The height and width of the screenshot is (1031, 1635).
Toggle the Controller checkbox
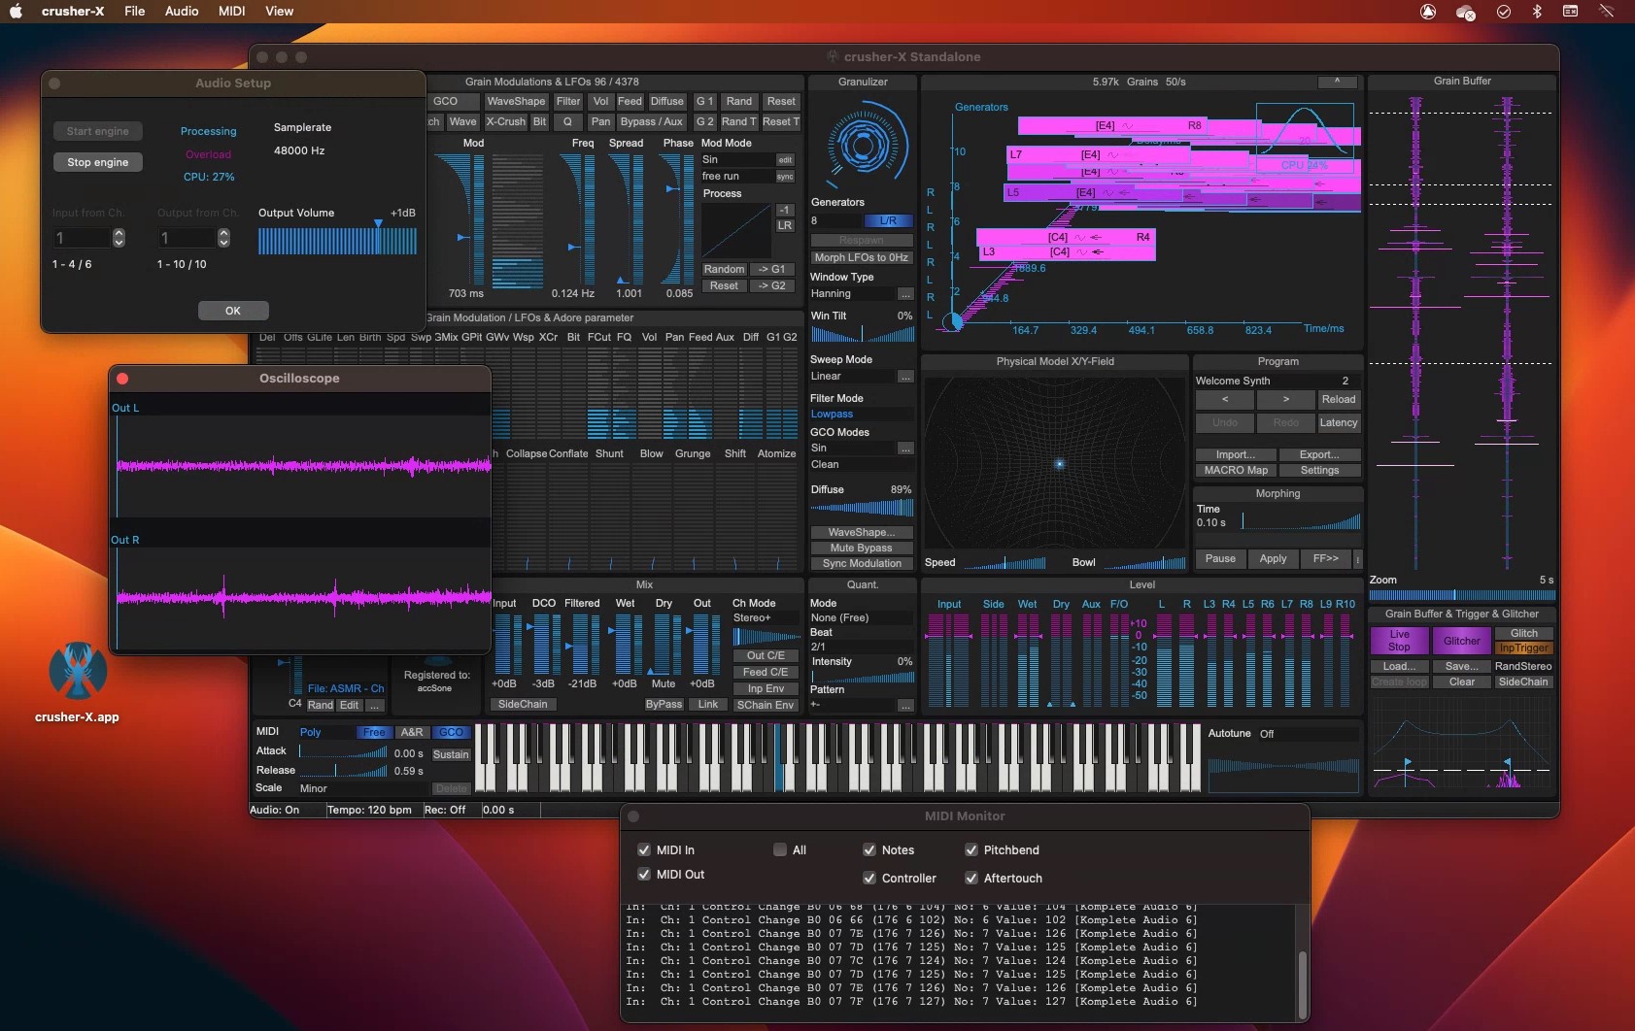869,878
